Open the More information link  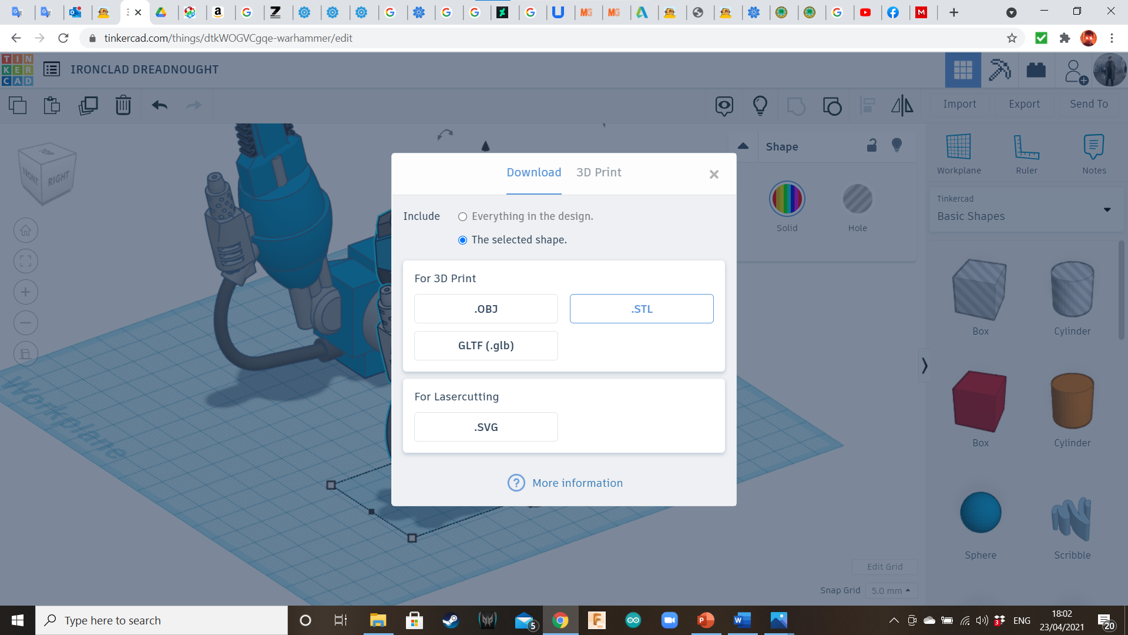[577, 483]
